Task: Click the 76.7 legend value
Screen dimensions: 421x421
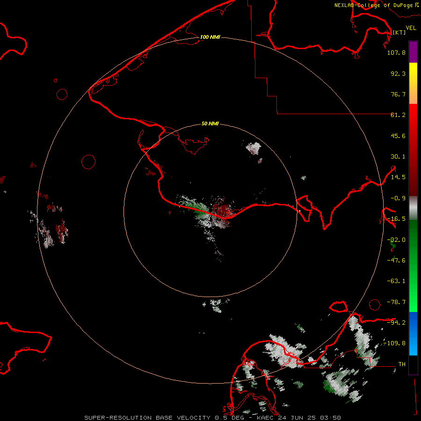Action: [x=398, y=94]
